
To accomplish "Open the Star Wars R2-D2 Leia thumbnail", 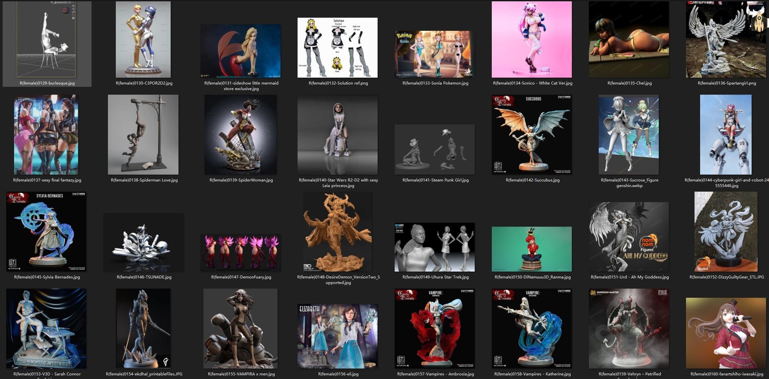I will pyautogui.click(x=338, y=134).
